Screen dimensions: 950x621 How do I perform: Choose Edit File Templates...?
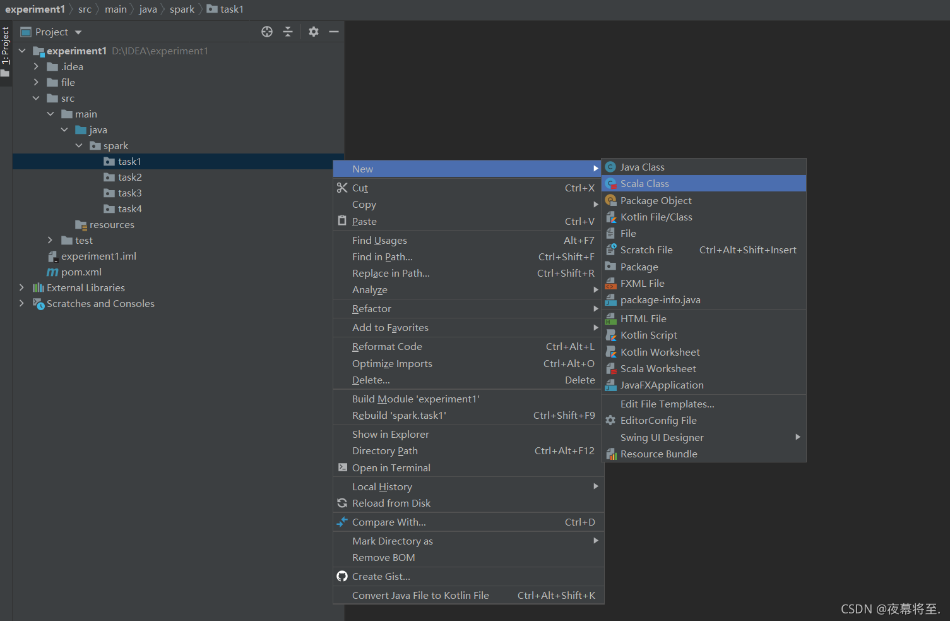point(704,404)
